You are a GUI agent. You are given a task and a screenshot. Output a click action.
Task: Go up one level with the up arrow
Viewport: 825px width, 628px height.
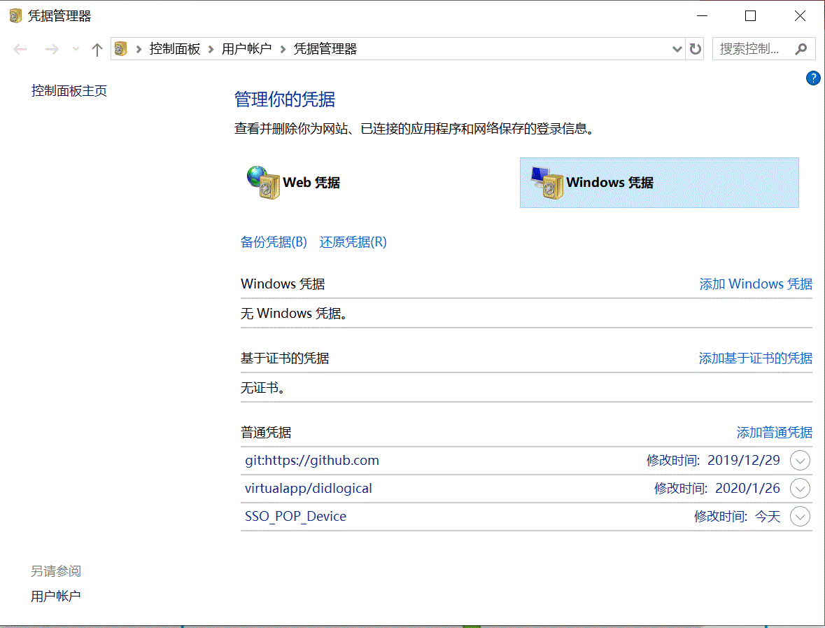tap(97, 50)
